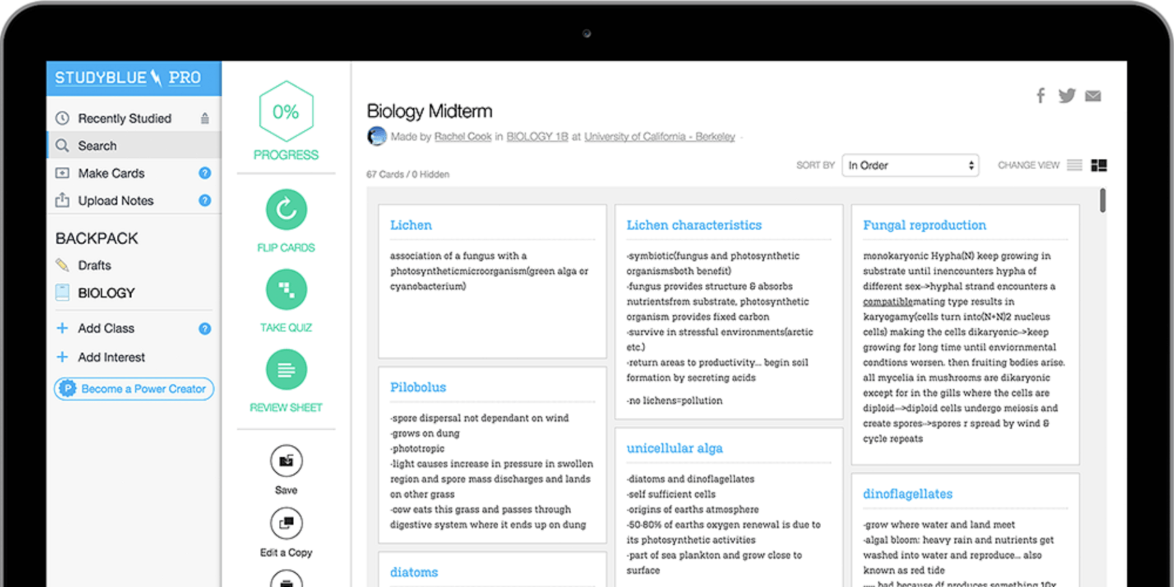Open the help icon next to Make Cards
1174x587 pixels.
(205, 173)
